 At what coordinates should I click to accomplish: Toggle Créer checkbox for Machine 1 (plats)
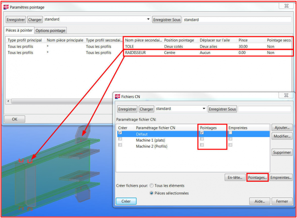120,139
